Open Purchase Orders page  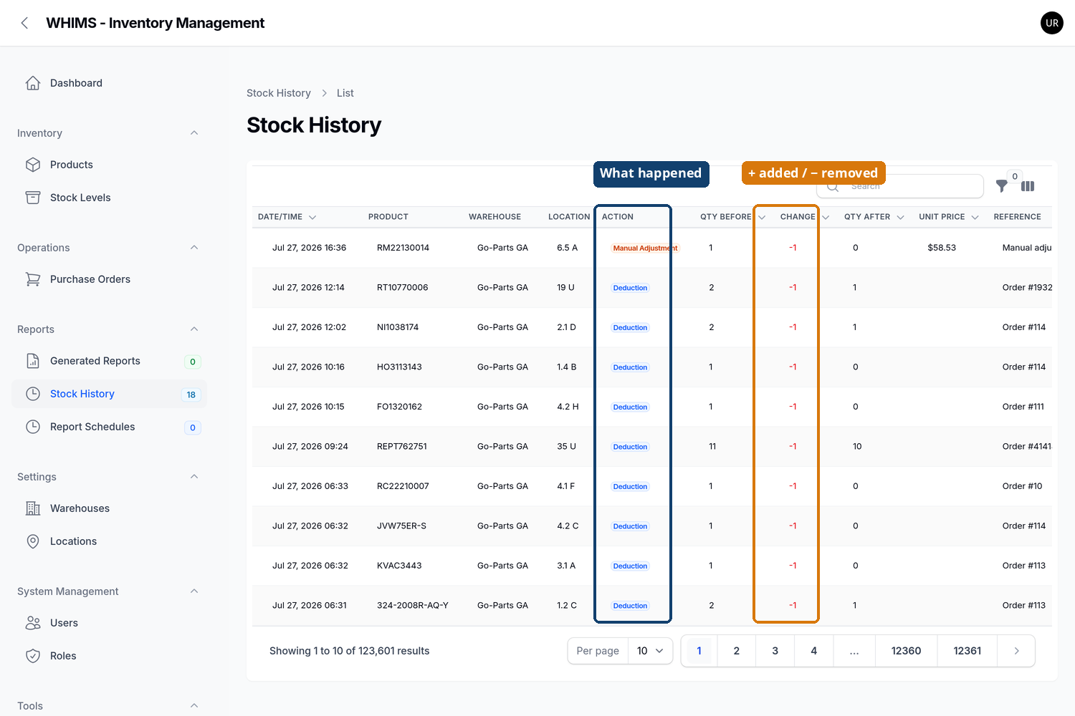click(109, 279)
